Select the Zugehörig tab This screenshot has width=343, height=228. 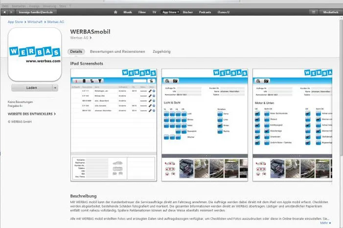(x=161, y=51)
